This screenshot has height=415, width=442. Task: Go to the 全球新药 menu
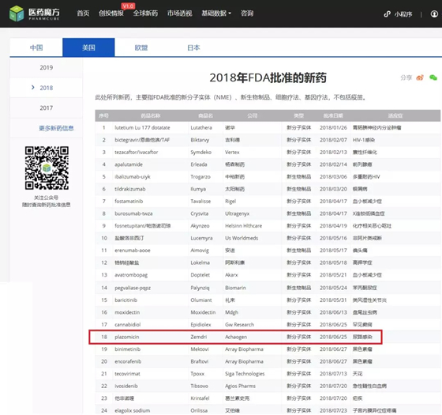click(145, 13)
